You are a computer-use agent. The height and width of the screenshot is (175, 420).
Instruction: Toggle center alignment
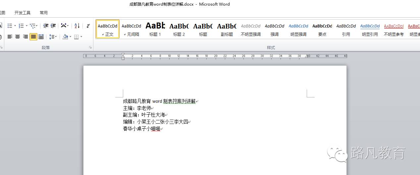pyautogui.click(x=18, y=37)
